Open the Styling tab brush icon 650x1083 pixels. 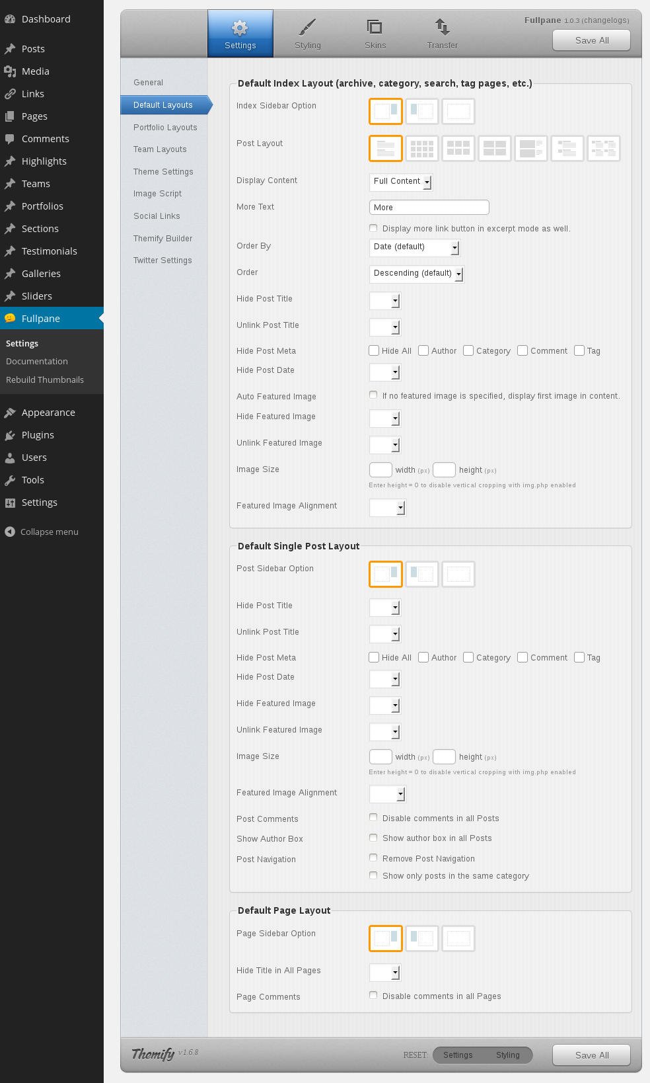tap(307, 28)
